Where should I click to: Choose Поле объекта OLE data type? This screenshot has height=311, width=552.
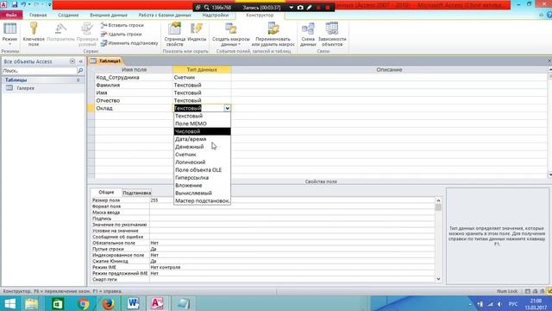coord(202,170)
